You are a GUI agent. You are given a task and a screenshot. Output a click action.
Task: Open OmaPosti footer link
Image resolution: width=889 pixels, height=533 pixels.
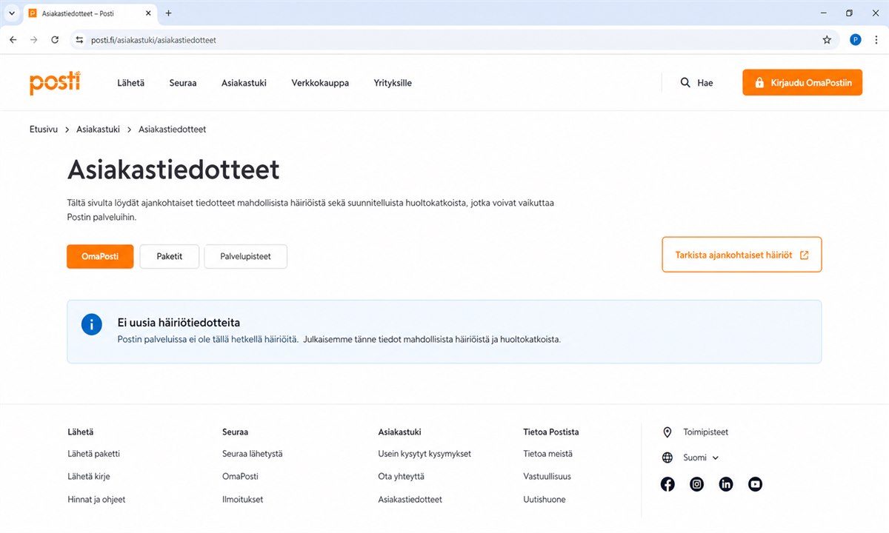point(240,477)
